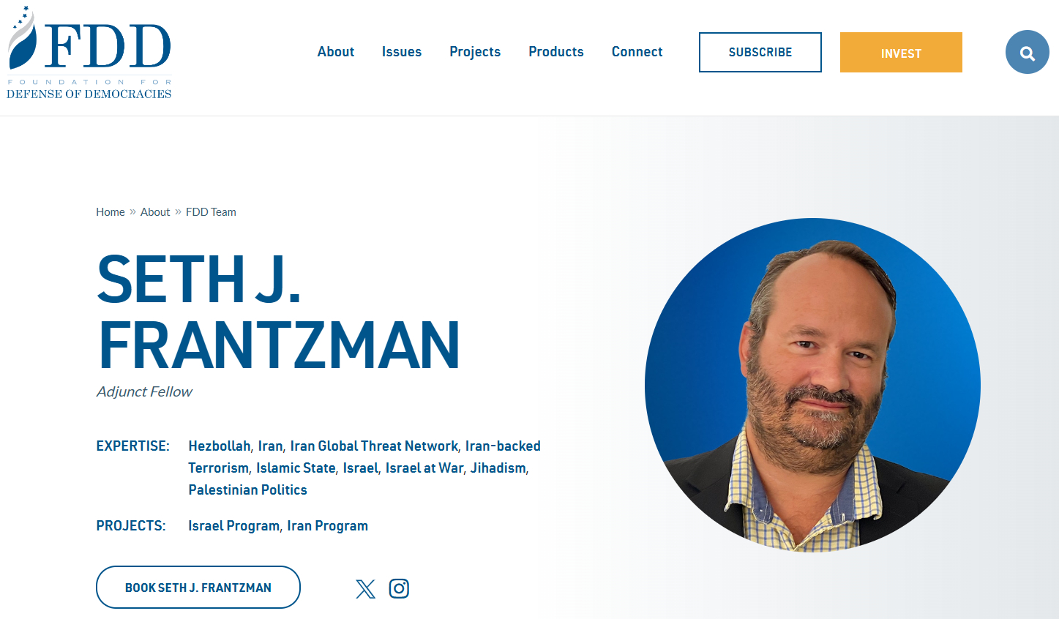Open the FDD Team breadcrumb link

point(211,212)
